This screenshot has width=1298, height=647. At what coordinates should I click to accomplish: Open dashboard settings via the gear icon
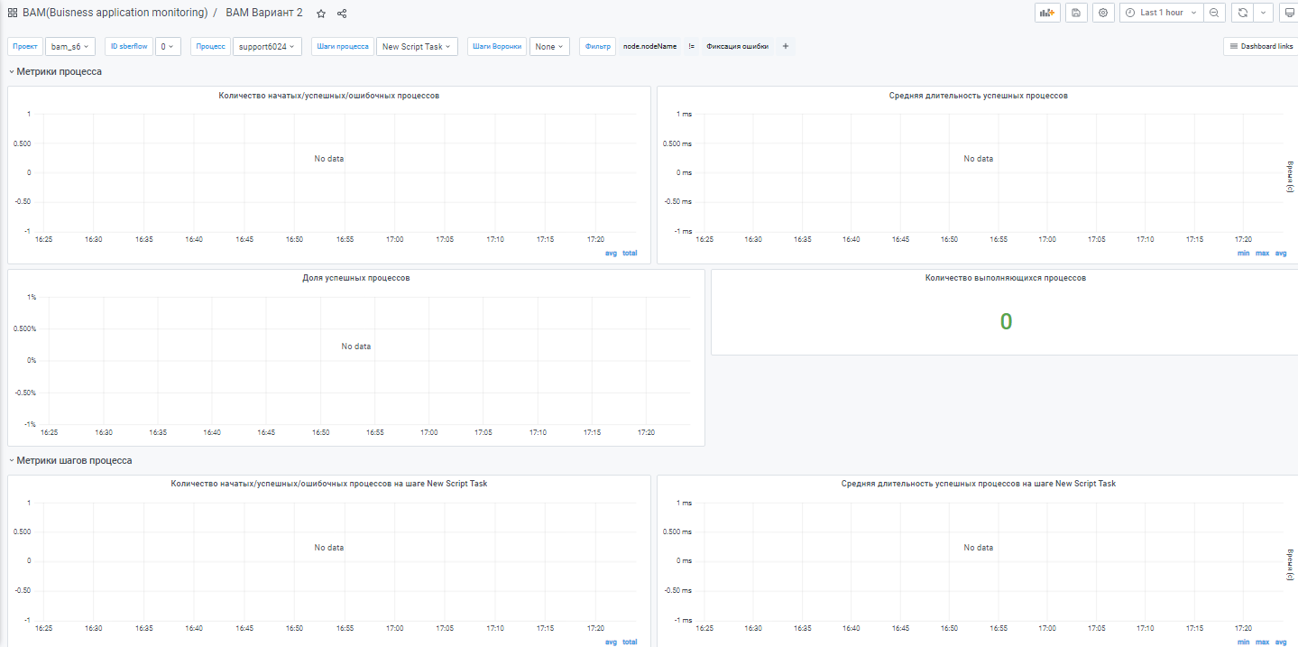point(1102,13)
